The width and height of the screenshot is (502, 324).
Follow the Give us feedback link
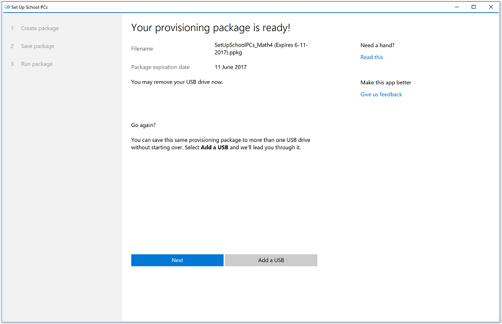(381, 95)
